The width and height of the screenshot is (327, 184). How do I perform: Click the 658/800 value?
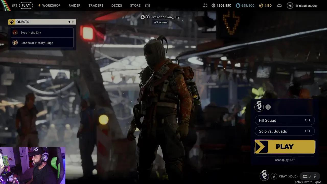[248, 5]
